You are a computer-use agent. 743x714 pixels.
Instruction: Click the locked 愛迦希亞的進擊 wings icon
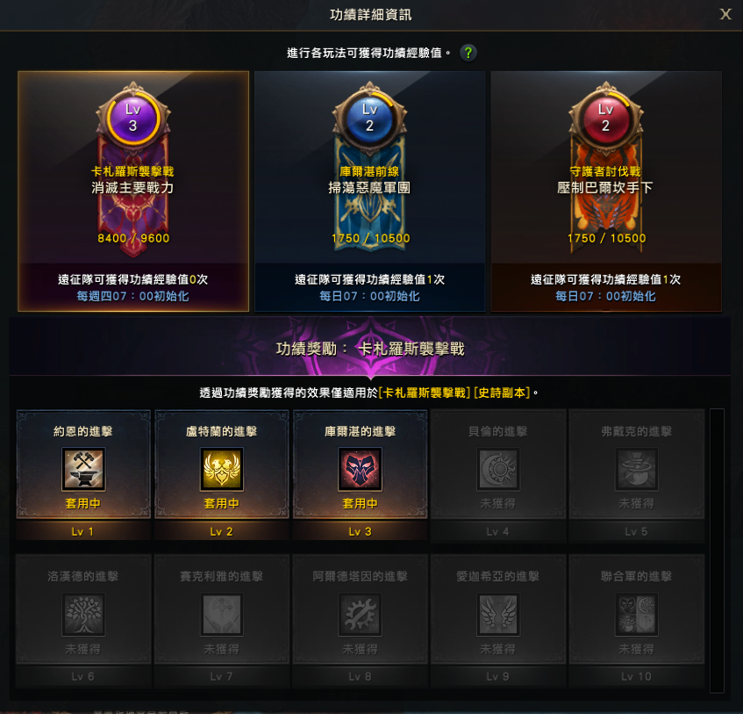point(498,615)
